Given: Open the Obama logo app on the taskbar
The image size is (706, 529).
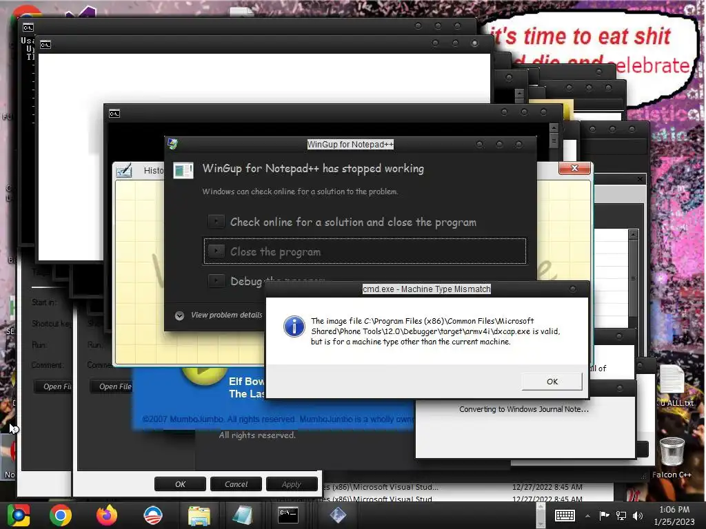Looking at the screenshot, I should click(152, 515).
